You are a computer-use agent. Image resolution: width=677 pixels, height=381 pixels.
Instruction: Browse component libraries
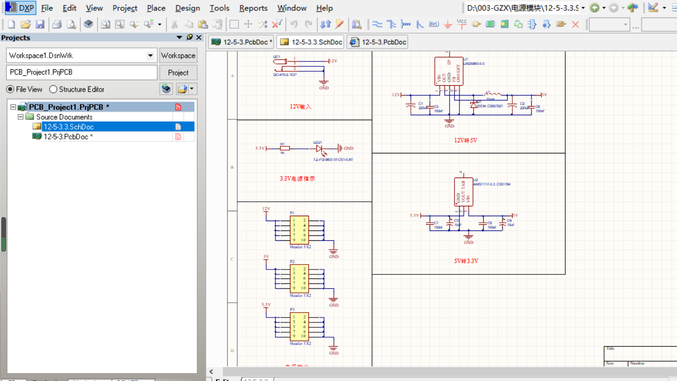click(357, 24)
